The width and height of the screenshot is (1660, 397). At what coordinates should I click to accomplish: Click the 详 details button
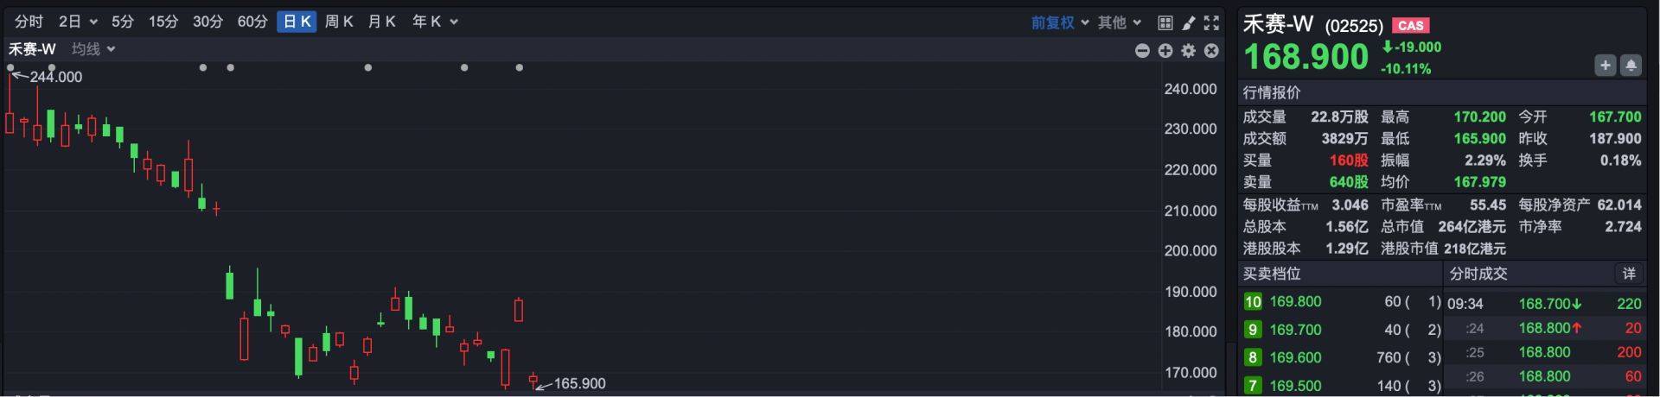pyautogui.click(x=1629, y=274)
